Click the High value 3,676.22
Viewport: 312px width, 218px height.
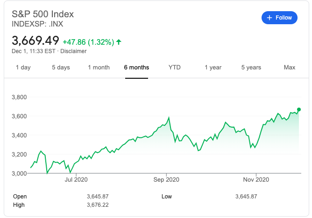click(98, 204)
